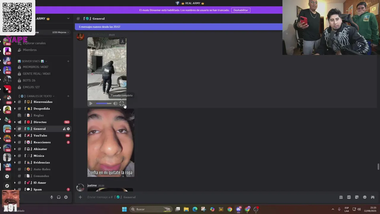
Task: Open user settings gear in user panel
Action: [66, 197]
